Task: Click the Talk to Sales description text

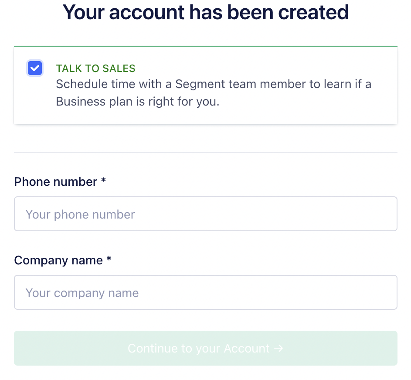Action: (x=214, y=92)
